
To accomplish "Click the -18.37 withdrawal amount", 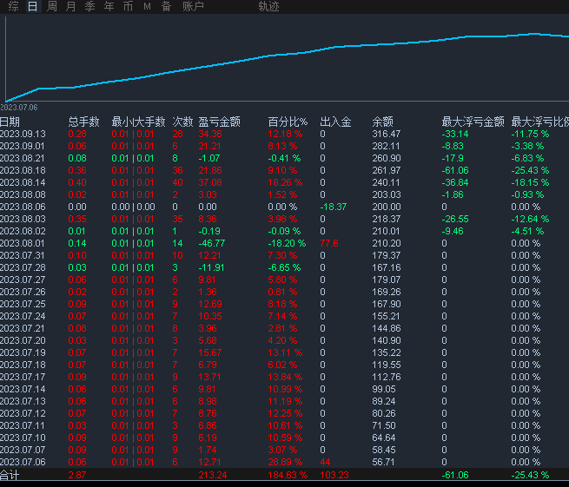I will click(x=333, y=207).
